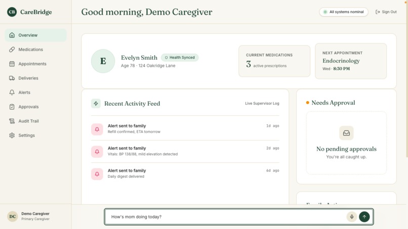Open the Approvals page
Image resolution: width=408 pixels, height=229 pixels.
35,107
